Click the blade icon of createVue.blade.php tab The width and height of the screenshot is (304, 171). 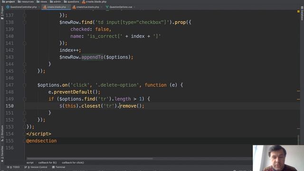(x=74, y=7)
